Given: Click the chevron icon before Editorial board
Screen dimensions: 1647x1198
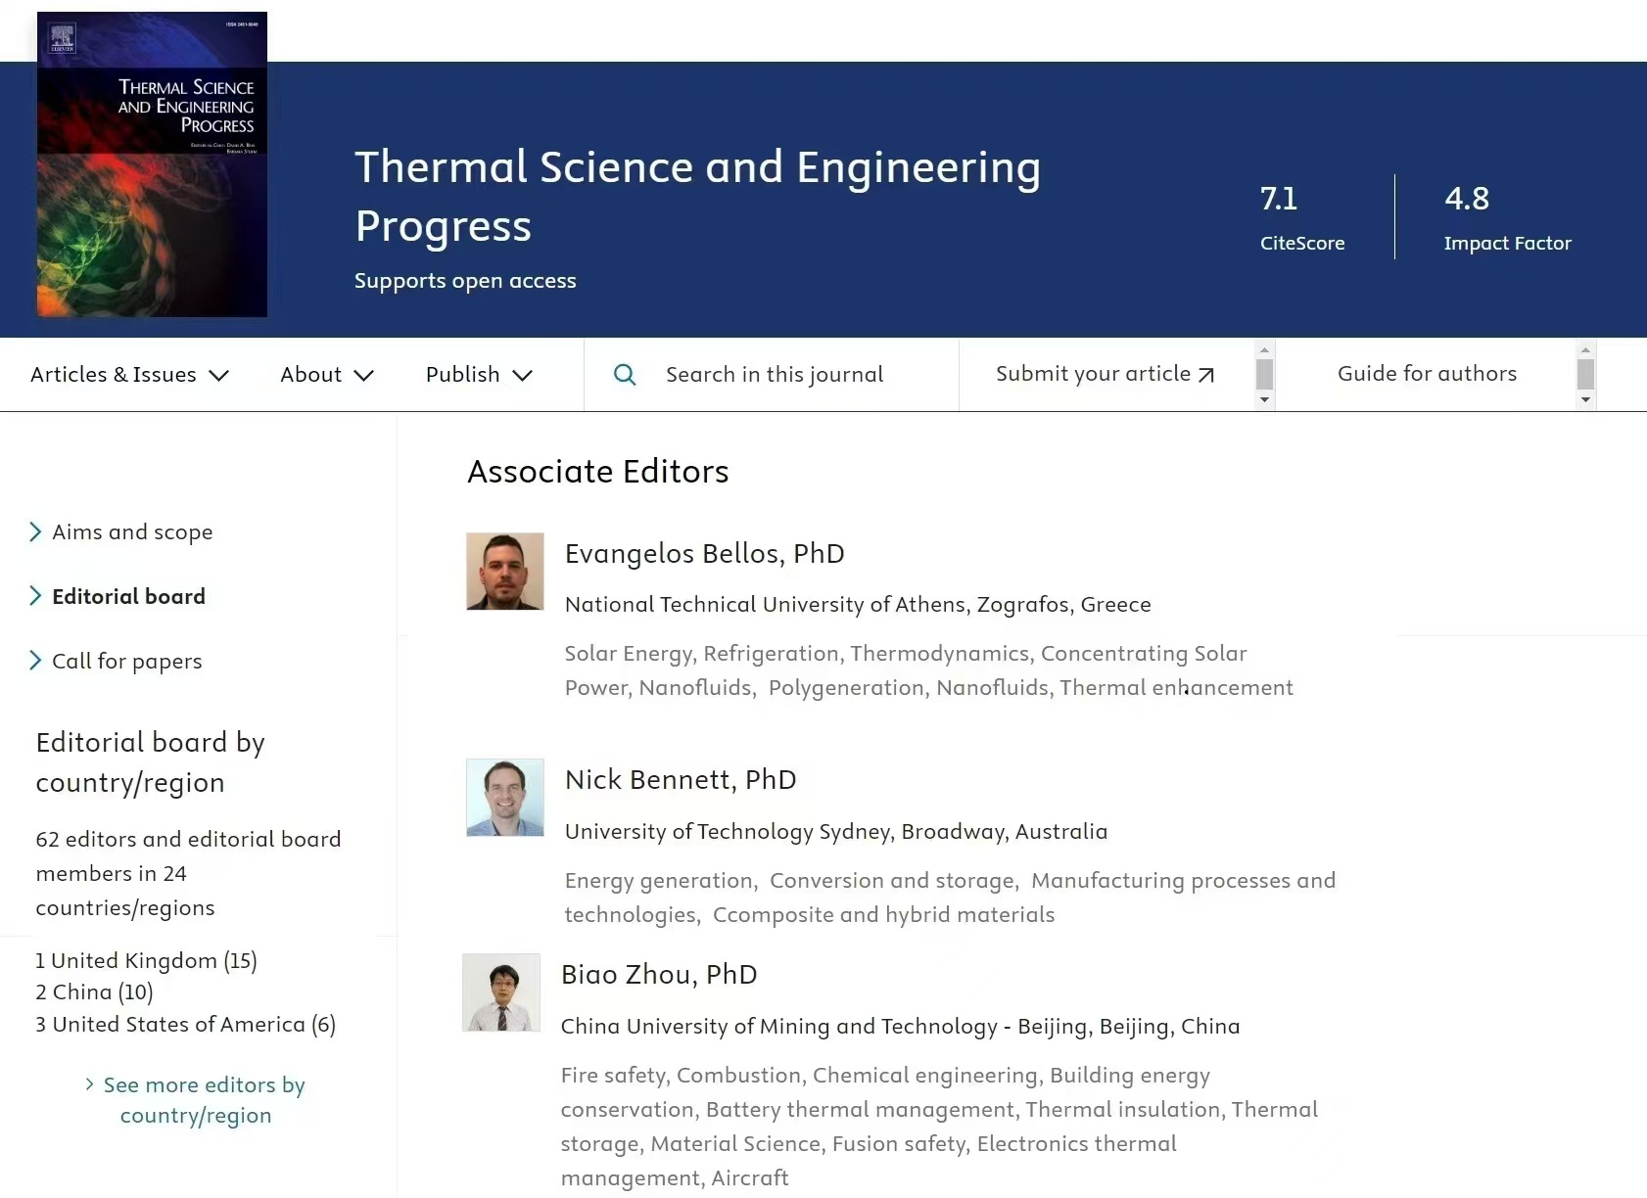Looking at the screenshot, I should (35, 596).
